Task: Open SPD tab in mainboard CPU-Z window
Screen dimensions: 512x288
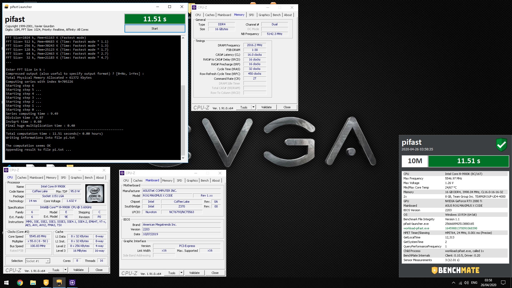Action: coord(179,181)
